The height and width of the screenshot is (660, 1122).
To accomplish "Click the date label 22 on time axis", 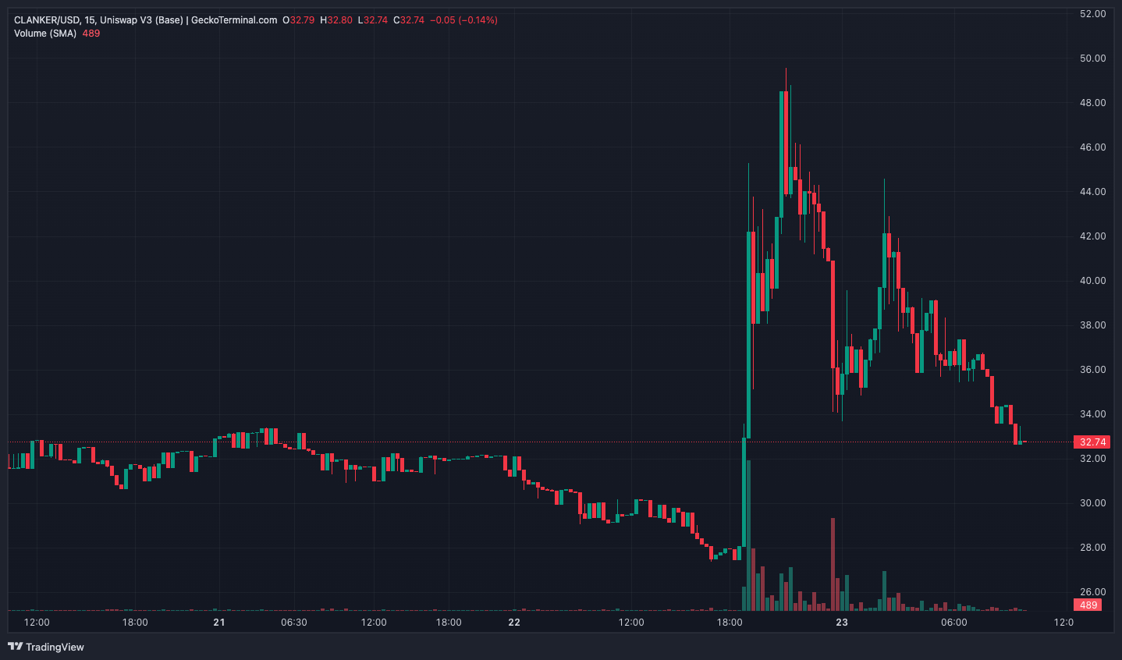I will click(x=514, y=623).
